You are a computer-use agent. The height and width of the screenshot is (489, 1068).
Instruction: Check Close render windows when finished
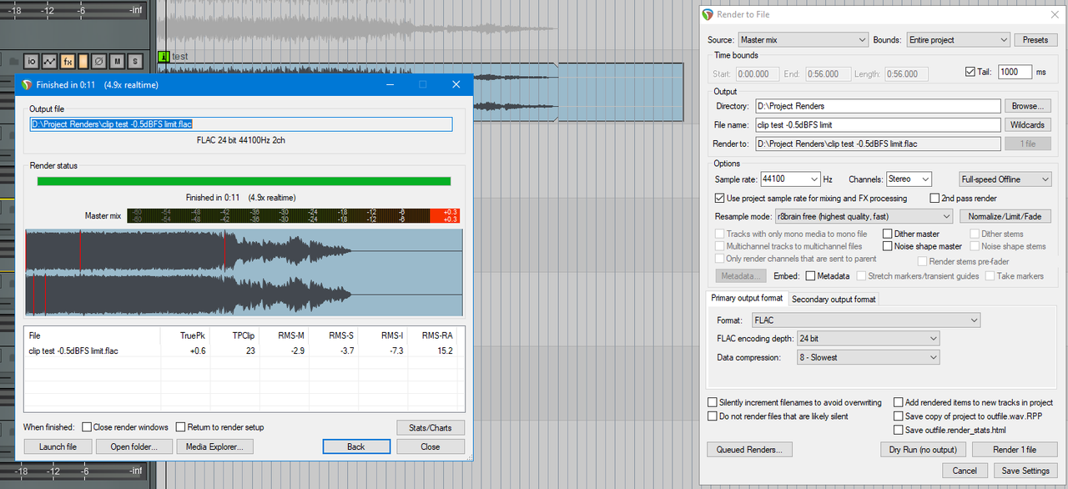[x=87, y=427]
